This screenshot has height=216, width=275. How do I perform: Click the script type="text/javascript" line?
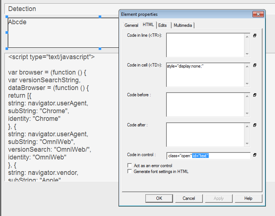point(52,57)
